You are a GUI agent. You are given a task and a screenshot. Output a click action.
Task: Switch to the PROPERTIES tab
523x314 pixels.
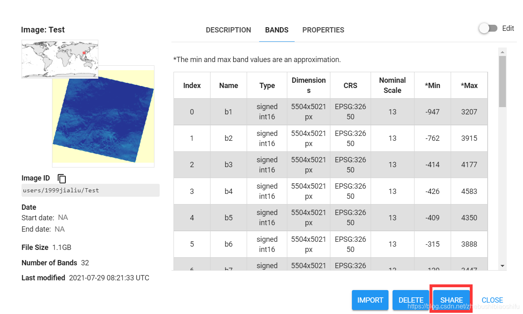323,30
